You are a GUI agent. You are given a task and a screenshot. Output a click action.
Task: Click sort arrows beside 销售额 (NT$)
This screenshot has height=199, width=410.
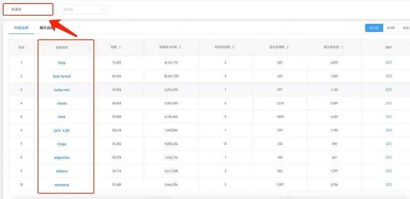180,47
